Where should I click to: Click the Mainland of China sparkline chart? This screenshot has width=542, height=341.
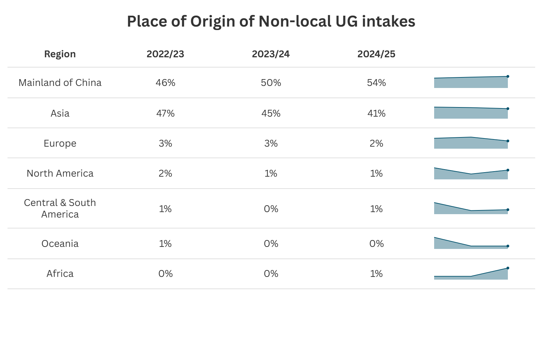[471, 83]
